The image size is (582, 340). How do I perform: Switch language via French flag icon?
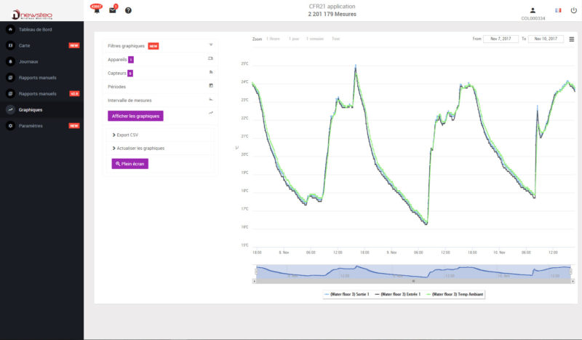[558, 10]
